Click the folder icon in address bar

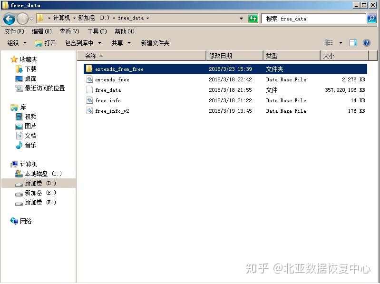click(40, 18)
